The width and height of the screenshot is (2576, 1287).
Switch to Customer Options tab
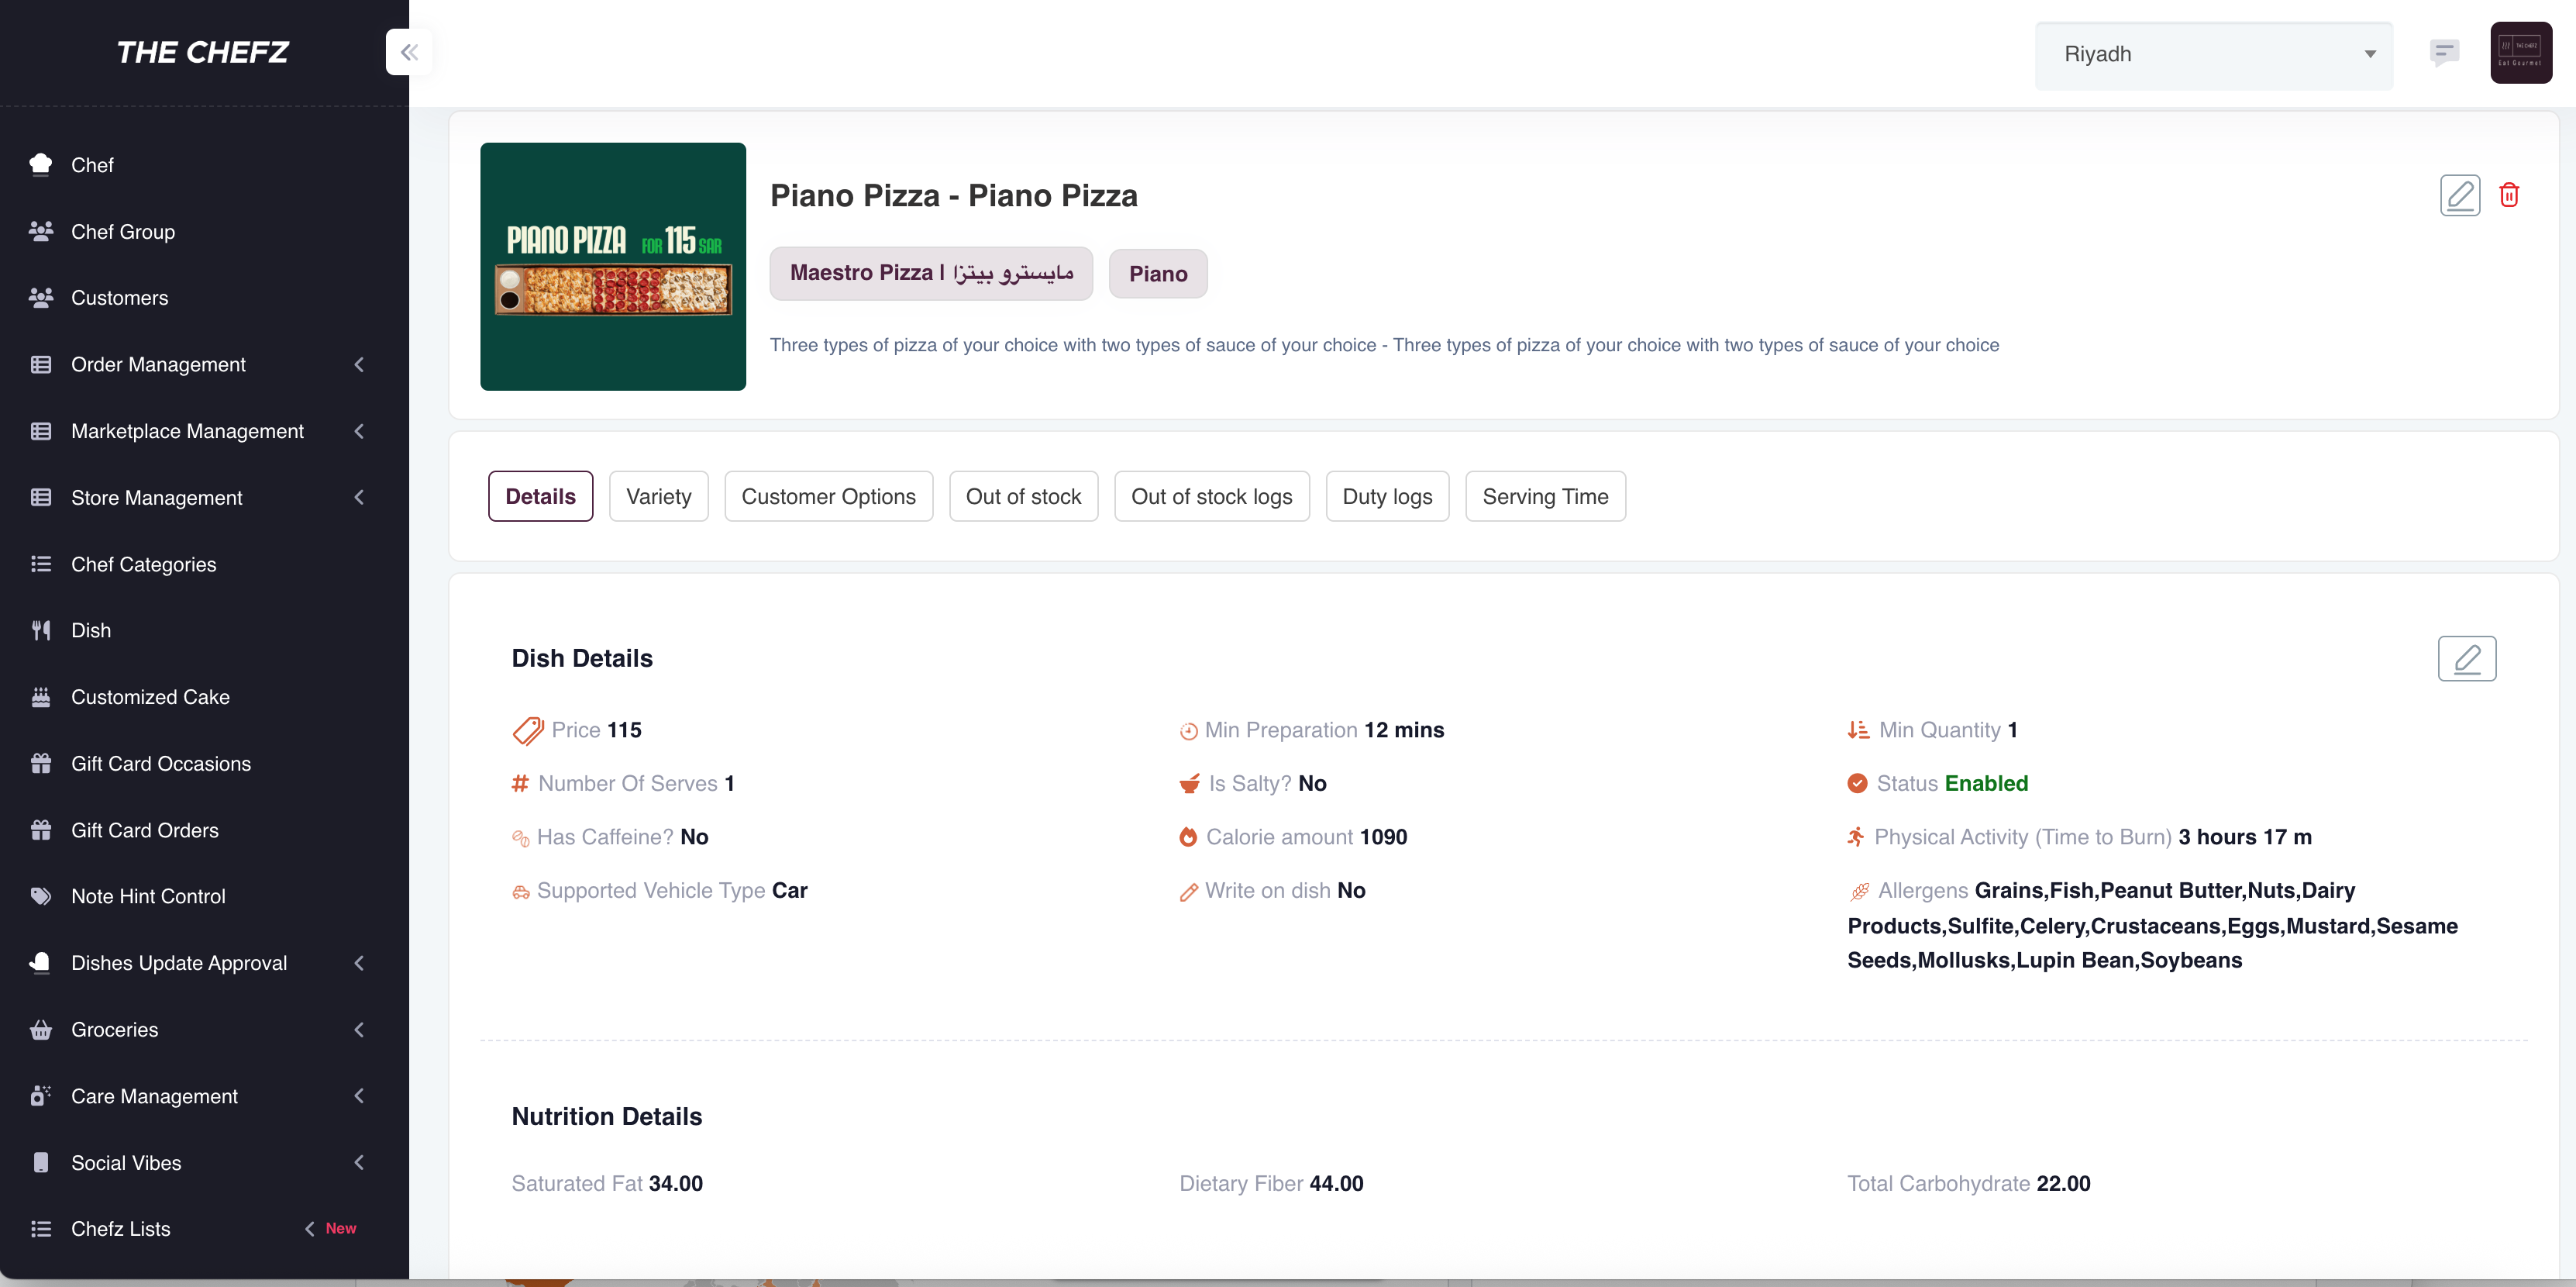(828, 496)
